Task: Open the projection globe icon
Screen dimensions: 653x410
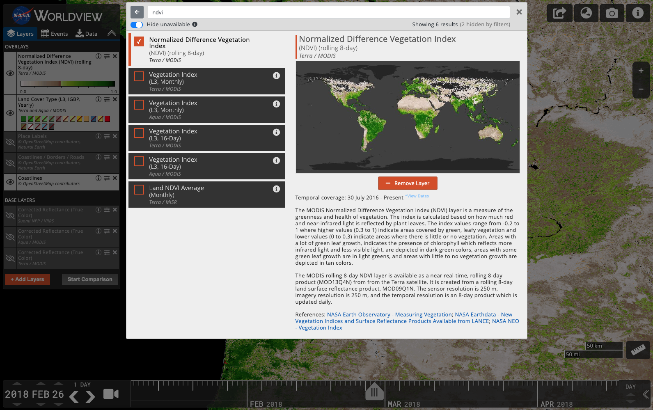Action: point(586,13)
